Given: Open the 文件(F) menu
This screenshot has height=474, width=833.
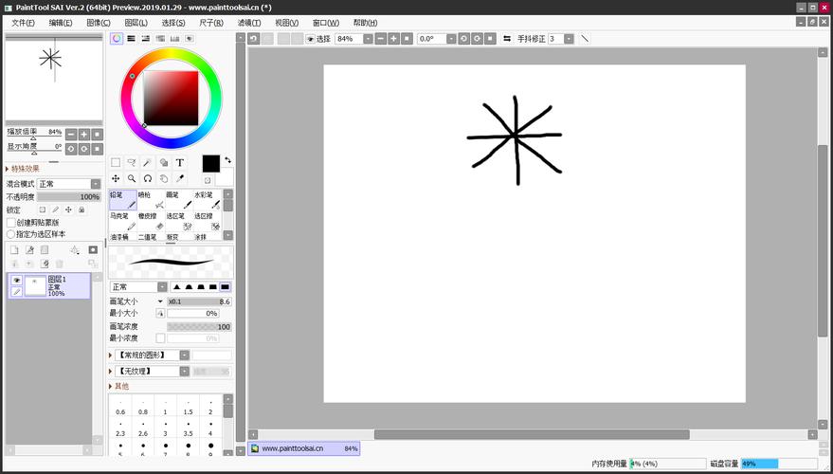Looking at the screenshot, I should pyautogui.click(x=23, y=23).
